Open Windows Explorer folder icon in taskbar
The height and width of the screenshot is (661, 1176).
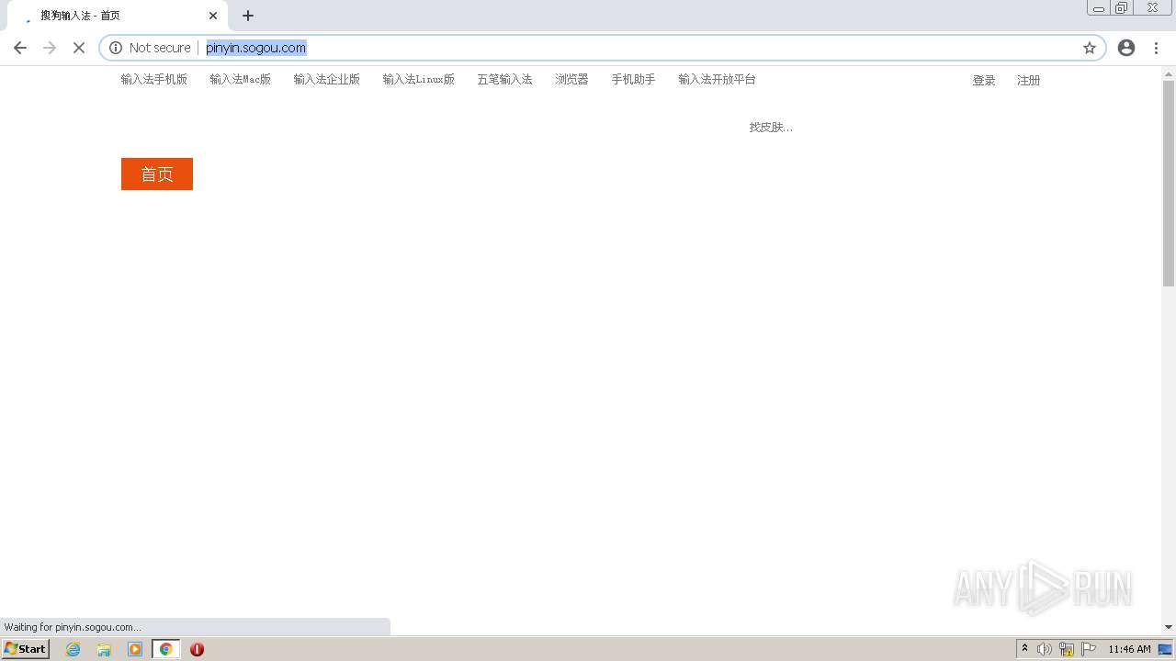tap(104, 649)
